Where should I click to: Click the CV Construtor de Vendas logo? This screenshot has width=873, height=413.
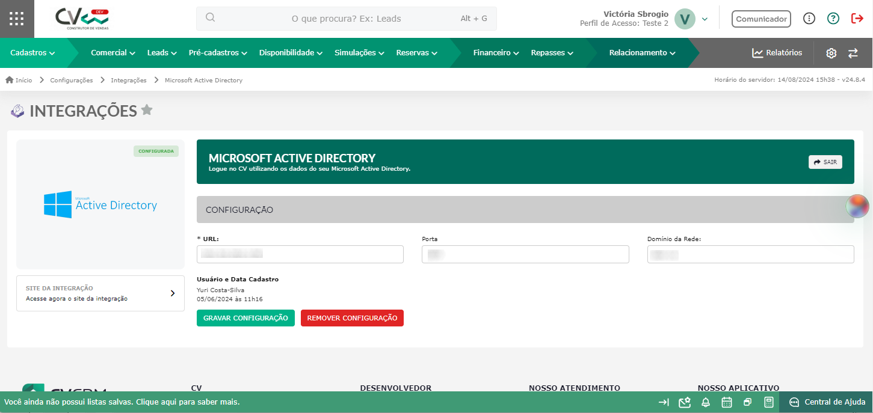(x=82, y=19)
